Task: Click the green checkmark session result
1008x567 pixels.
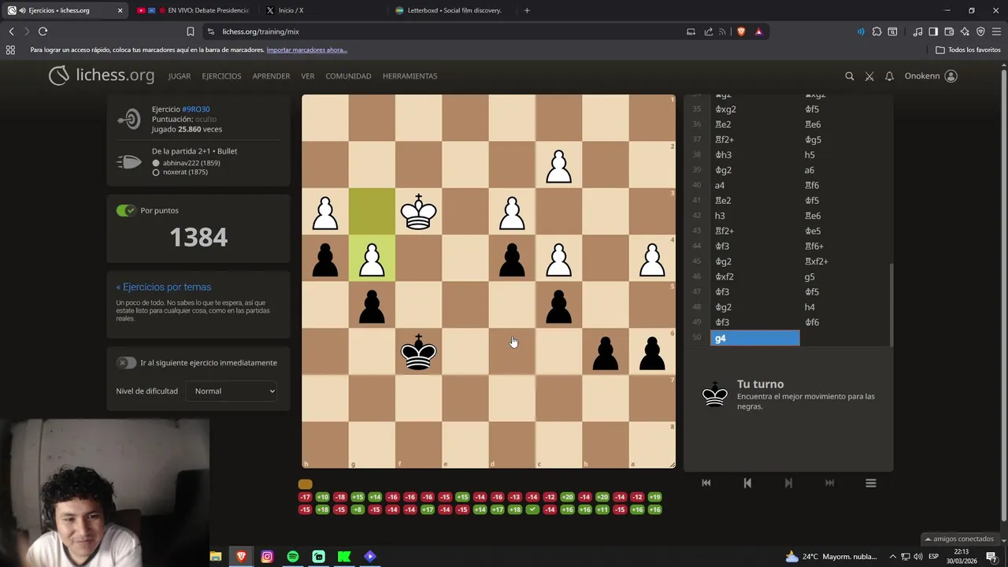Action: 533,510
